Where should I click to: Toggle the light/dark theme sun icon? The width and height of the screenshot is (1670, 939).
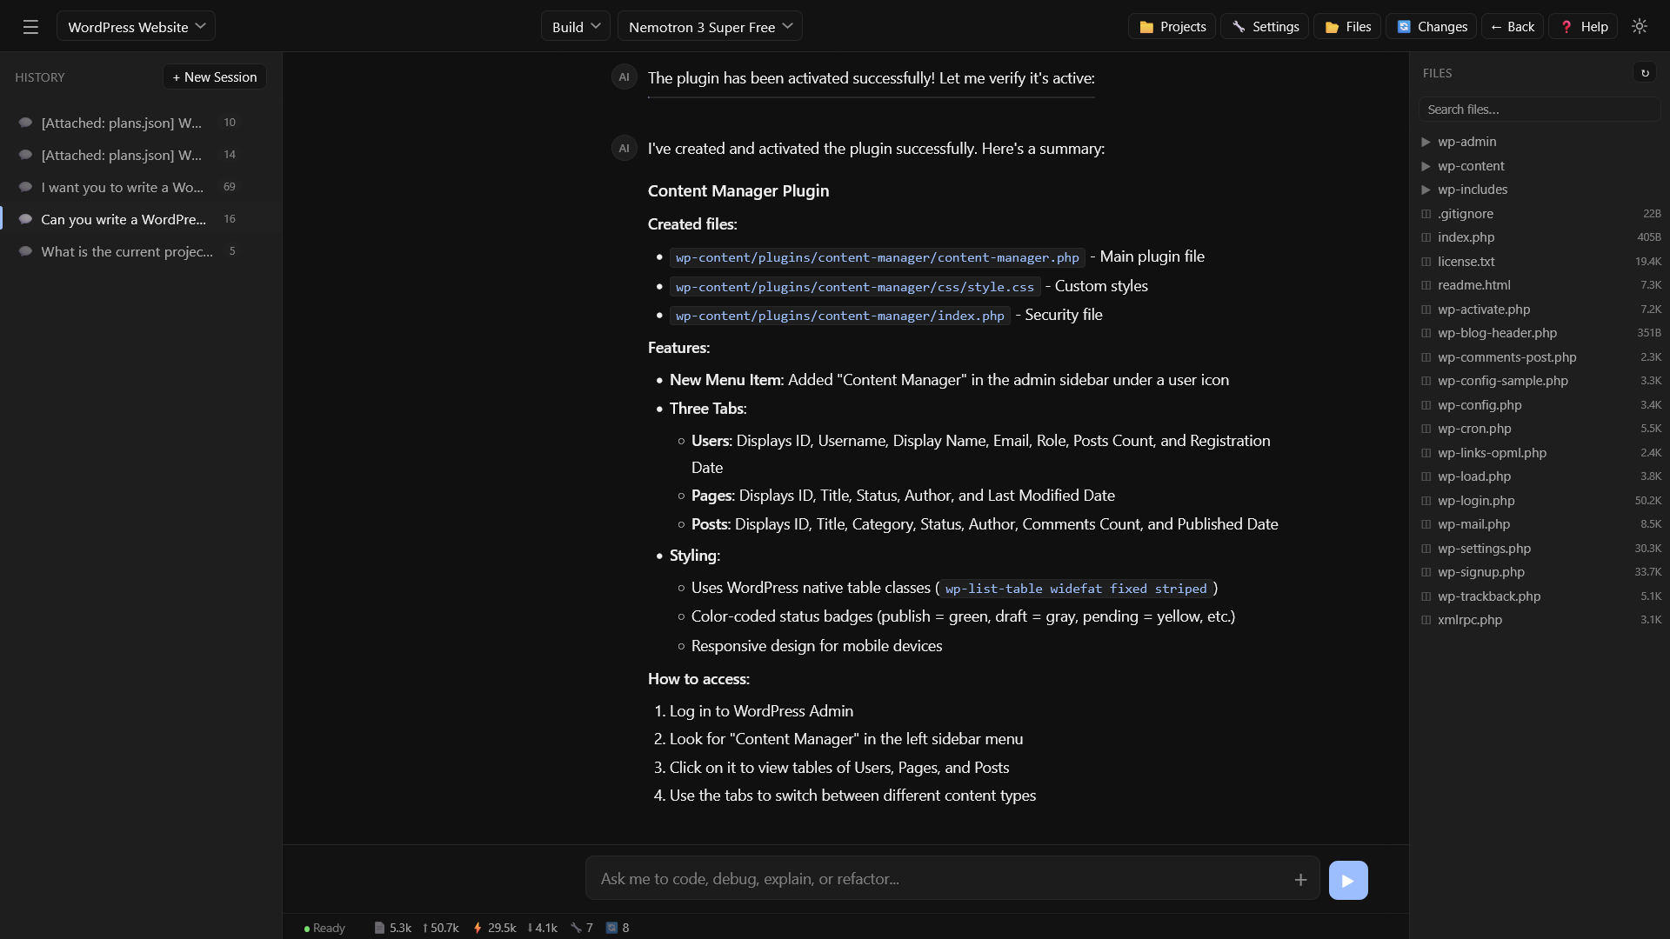pyautogui.click(x=1640, y=26)
